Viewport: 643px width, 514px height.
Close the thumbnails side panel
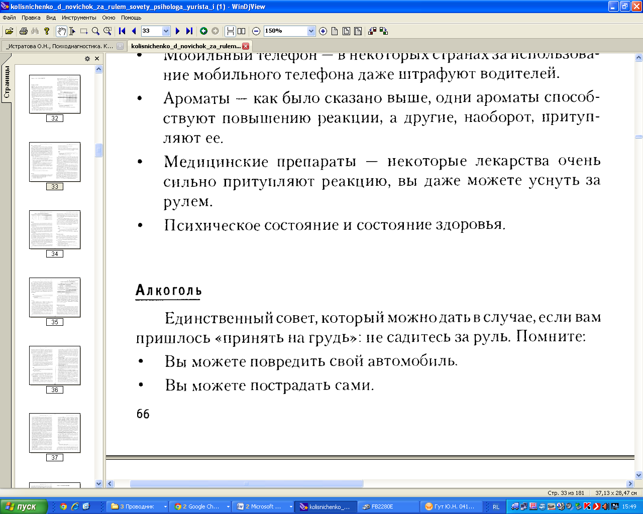tap(97, 59)
